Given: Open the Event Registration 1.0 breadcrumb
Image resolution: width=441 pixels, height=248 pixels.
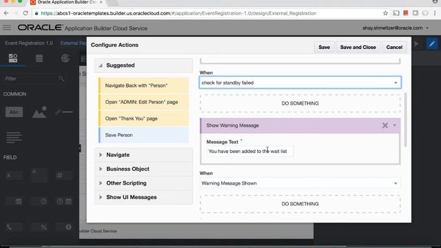Looking at the screenshot, I should point(29,43).
